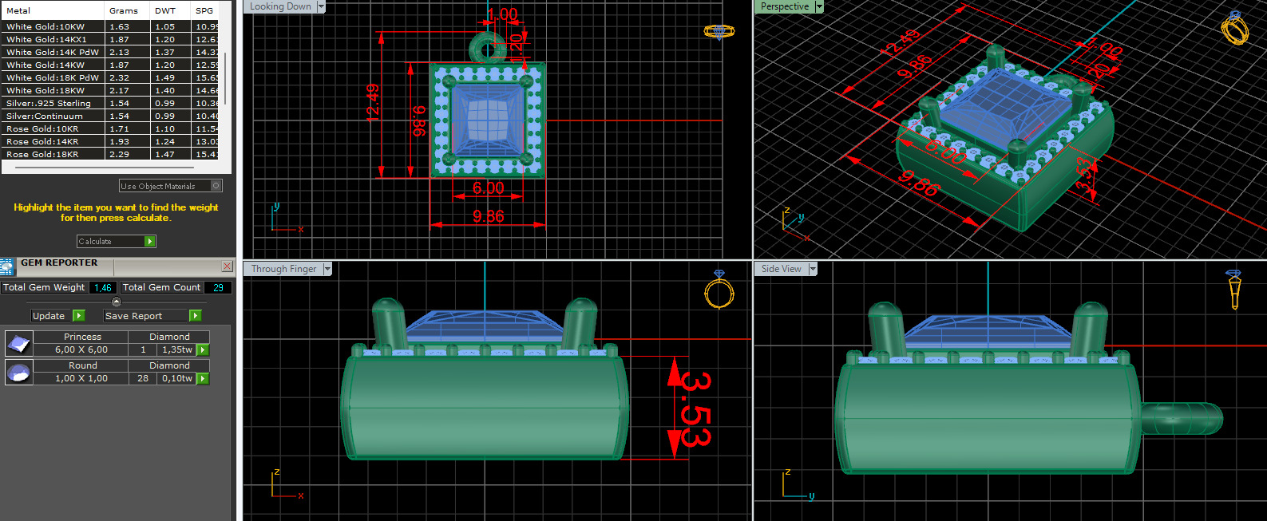Click the 0,10tw weight cell
1267x521 pixels.
coord(177,378)
